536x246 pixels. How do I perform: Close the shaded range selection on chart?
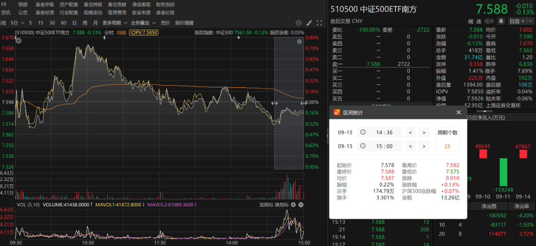[299, 42]
